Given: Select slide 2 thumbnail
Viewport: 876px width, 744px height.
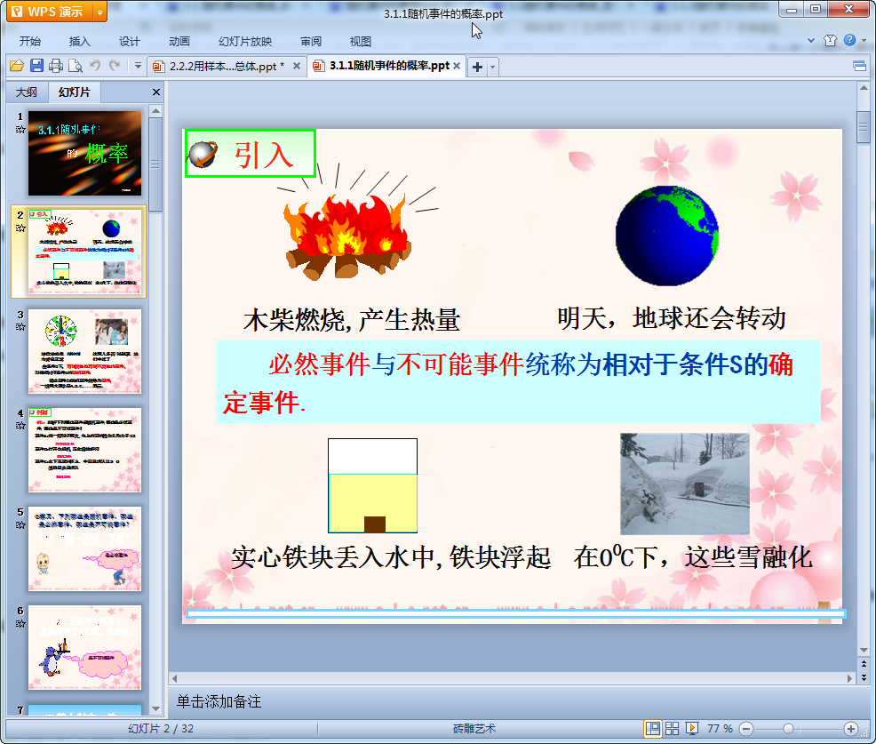Looking at the screenshot, I should tap(85, 252).
